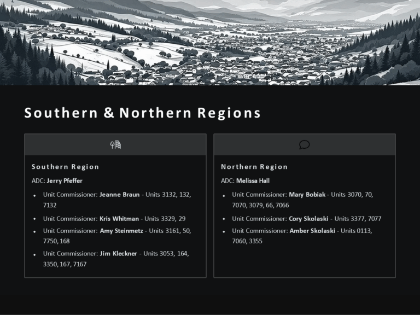Viewport: 420px width, 315px height.
Task: Click the ADC name Jerry Pfeffer
Action: pos(65,180)
